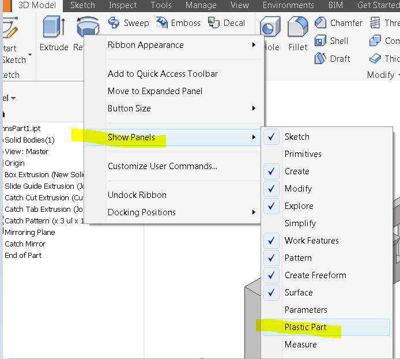Click the Start Sketch pencil icon
The image size is (400, 359).
pyautogui.click(x=10, y=28)
